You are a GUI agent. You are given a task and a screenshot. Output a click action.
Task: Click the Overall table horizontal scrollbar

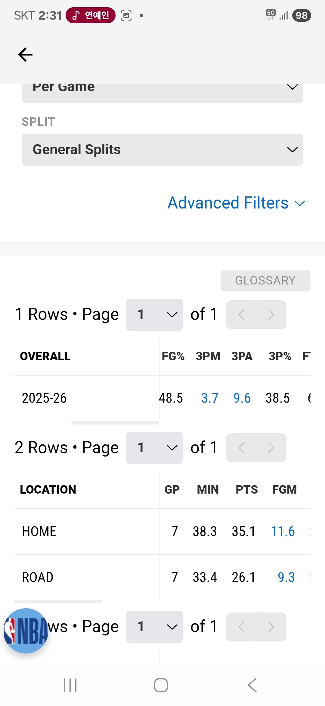click(115, 423)
